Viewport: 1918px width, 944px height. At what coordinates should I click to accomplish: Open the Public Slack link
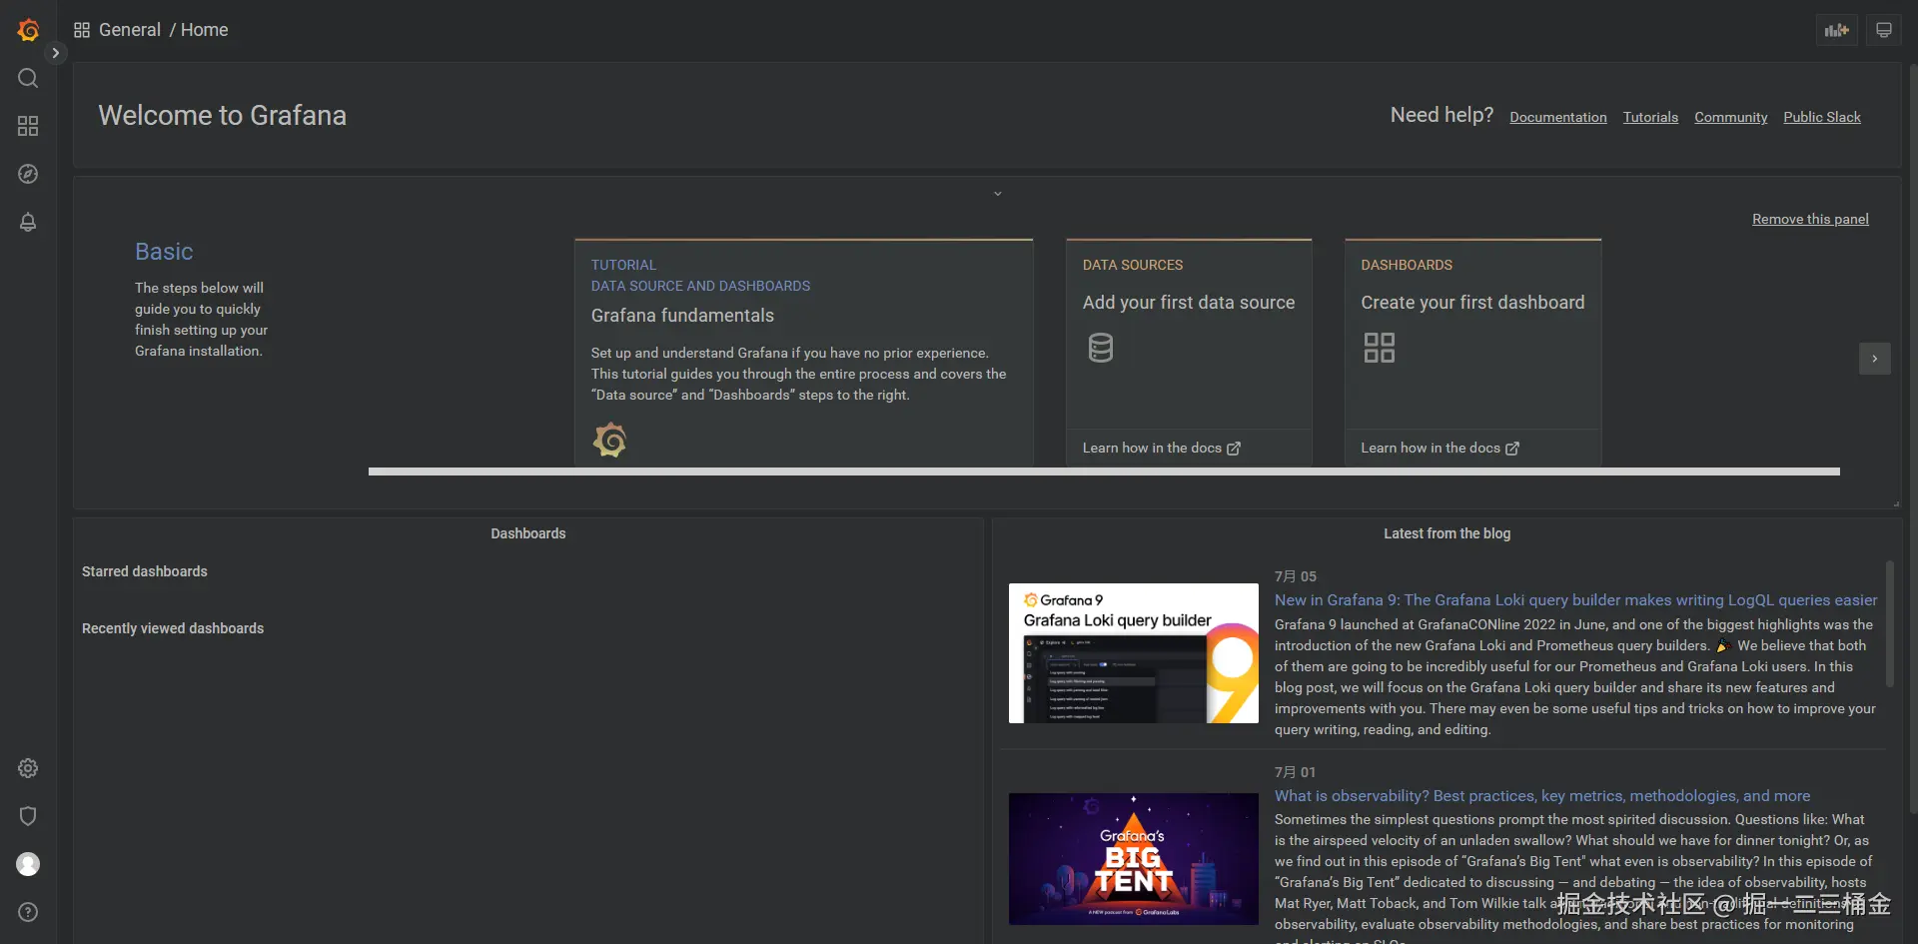point(1822,117)
